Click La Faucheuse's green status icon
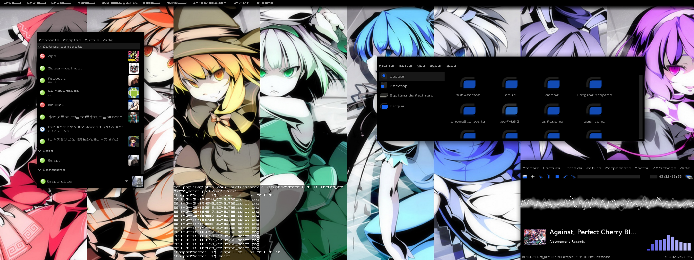The width and height of the screenshot is (694, 260). (x=42, y=93)
